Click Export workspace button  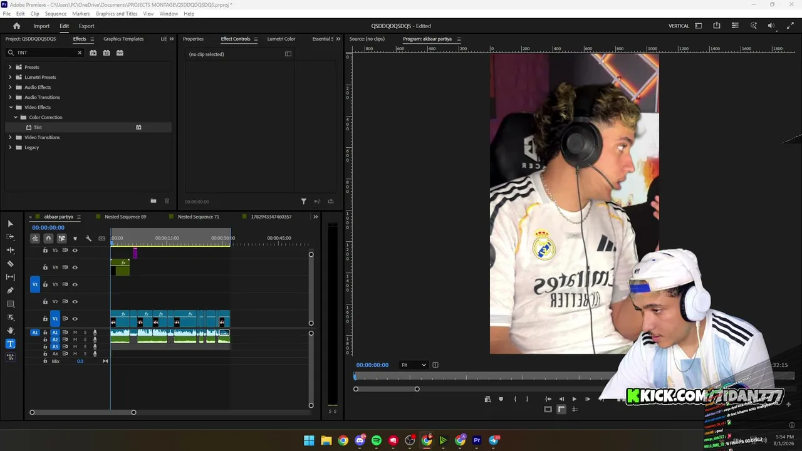tap(86, 26)
